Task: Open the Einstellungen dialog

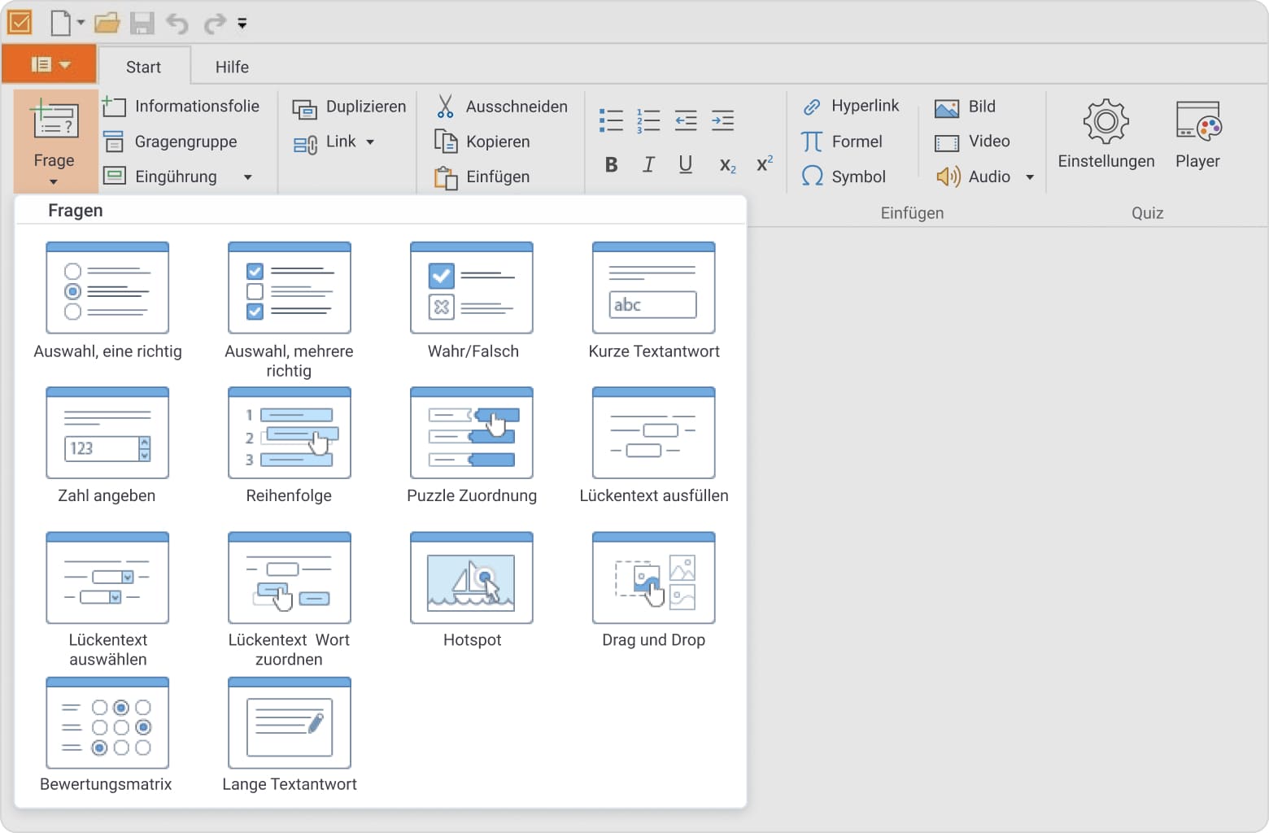Action: [1105, 134]
